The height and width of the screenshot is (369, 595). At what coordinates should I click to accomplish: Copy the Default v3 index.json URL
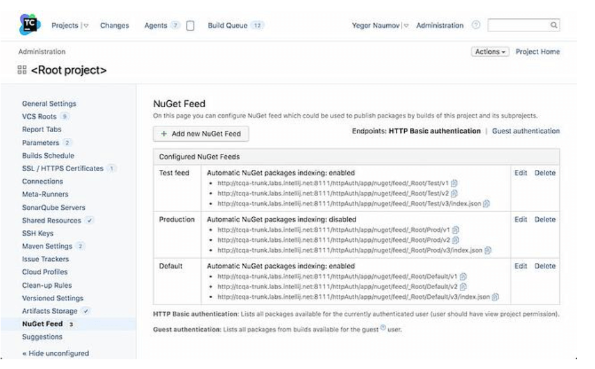point(495,297)
